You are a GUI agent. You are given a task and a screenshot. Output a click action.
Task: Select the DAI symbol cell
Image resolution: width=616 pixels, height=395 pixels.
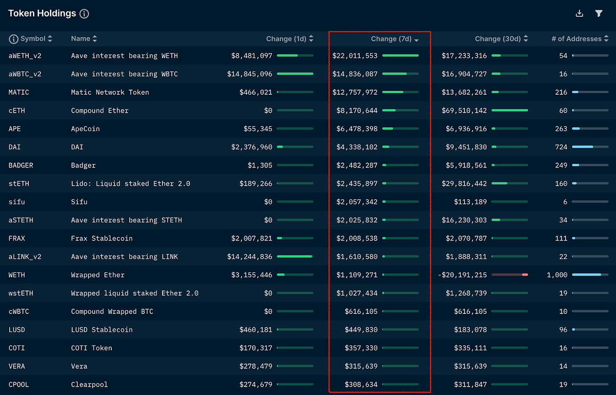pyautogui.click(x=14, y=147)
